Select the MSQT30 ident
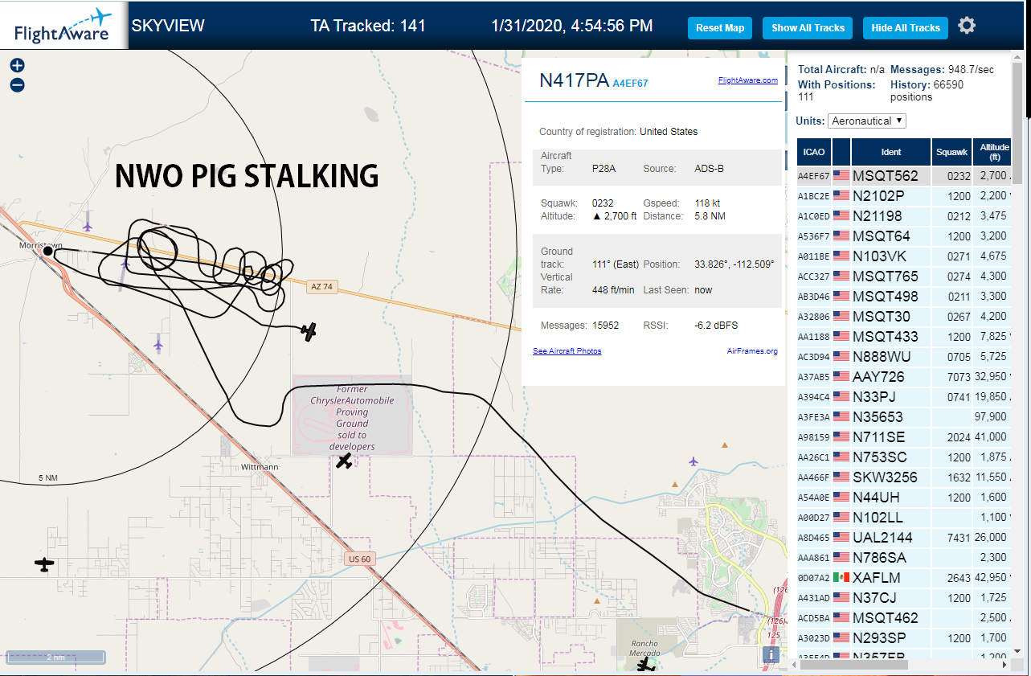The width and height of the screenshot is (1031, 676). tap(882, 317)
